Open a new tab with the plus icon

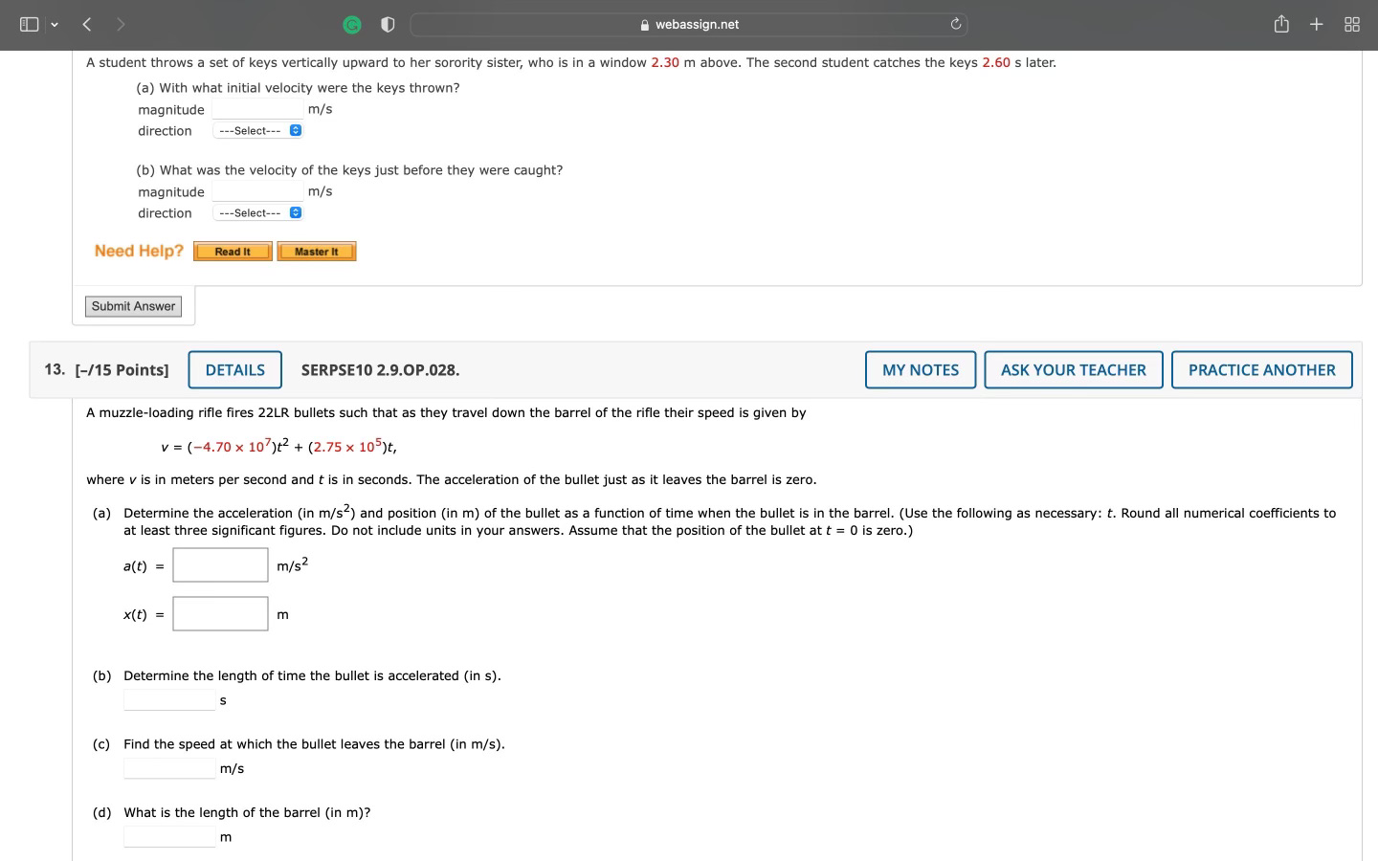(1316, 24)
